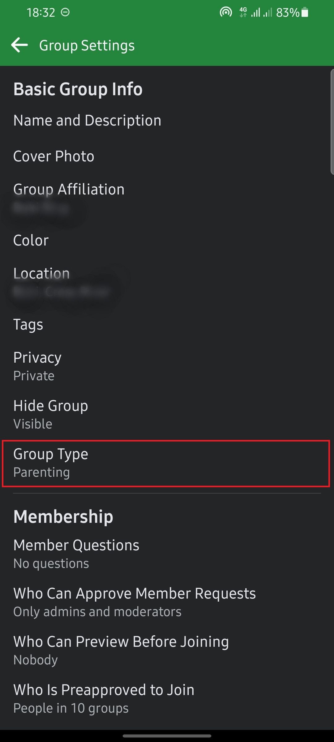
Task: Tap the mobile signal strength icon
Action: point(256,12)
